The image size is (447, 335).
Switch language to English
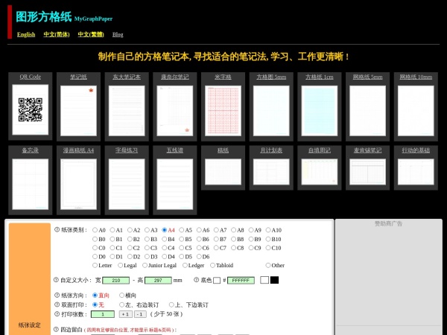(26, 34)
